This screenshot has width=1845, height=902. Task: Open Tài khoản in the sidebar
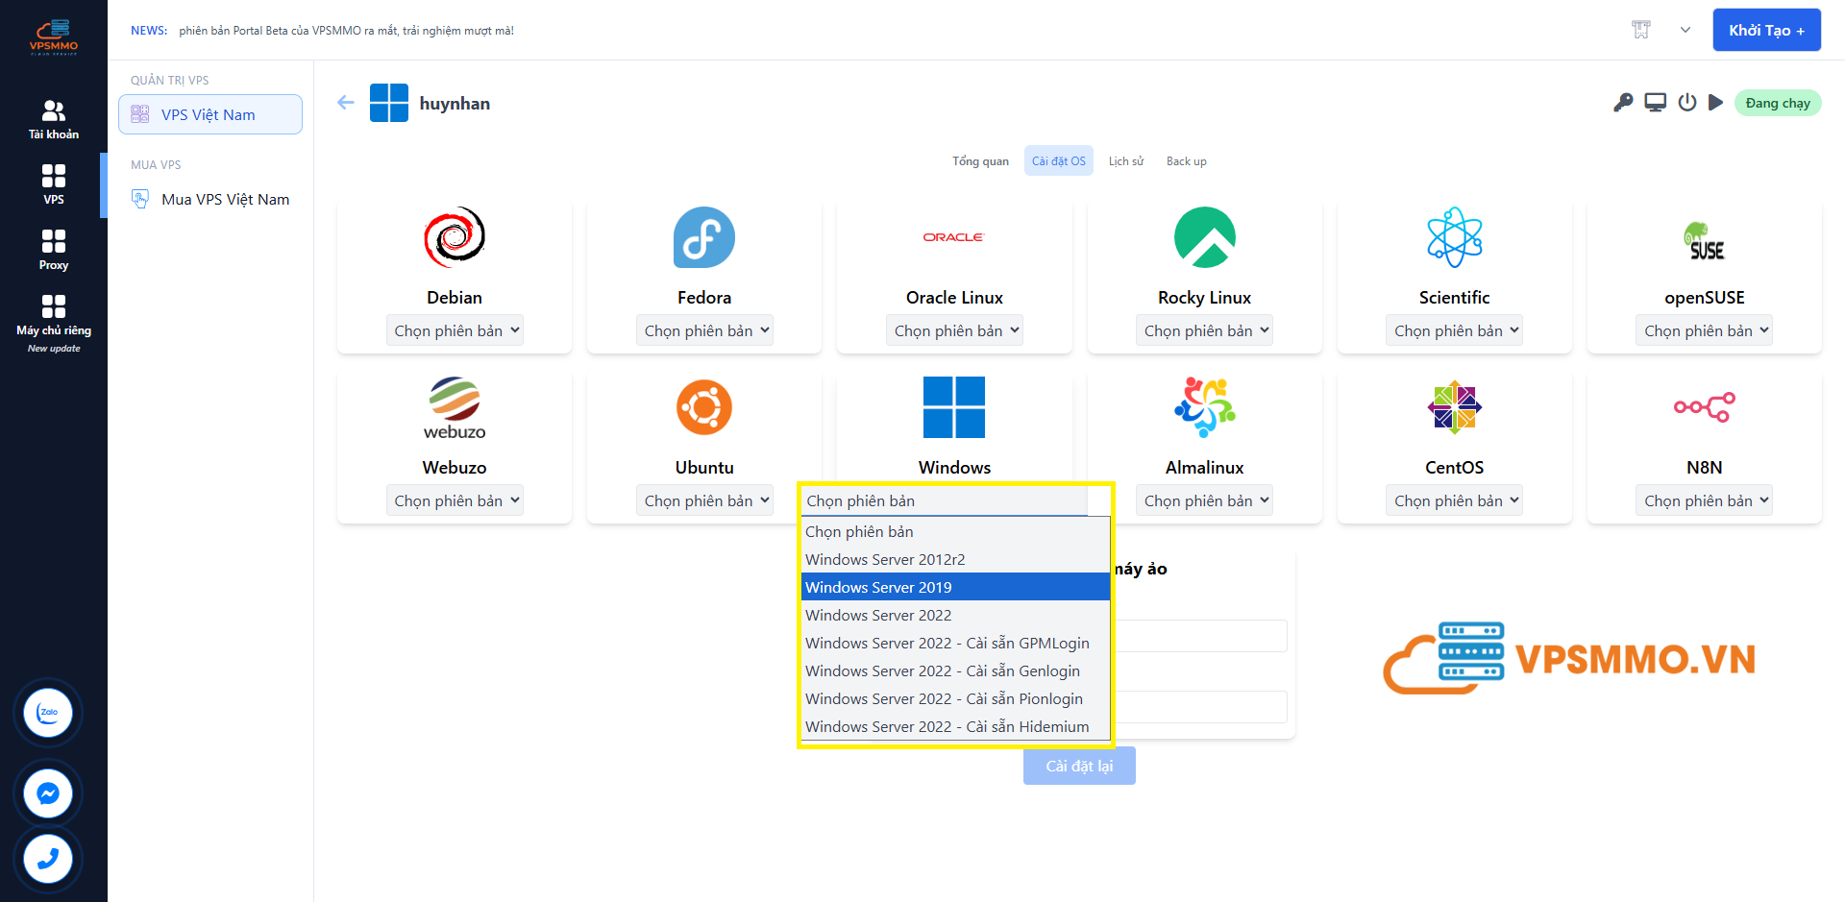pos(54,119)
